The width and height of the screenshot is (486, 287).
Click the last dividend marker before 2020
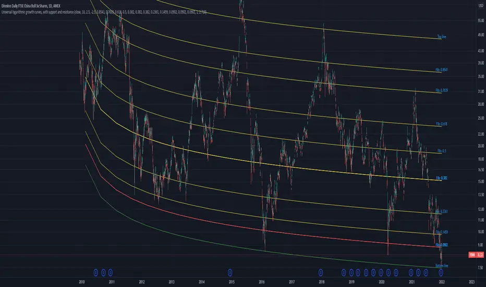pos(373,273)
